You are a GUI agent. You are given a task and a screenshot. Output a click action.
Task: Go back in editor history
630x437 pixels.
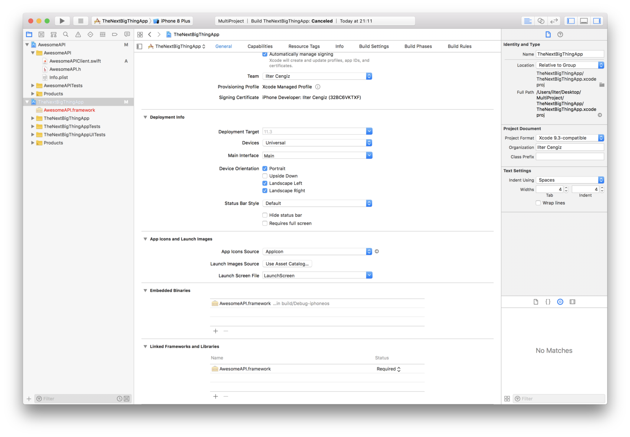pos(150,35)
